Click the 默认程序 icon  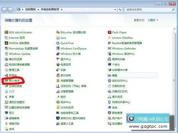click(x=6, y=81)
